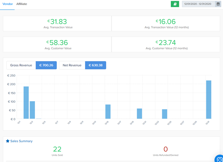Viewport: 223px width, 162px height.
Task: Click the € 0 y-axis label
Action: click(x=13, y=119)
